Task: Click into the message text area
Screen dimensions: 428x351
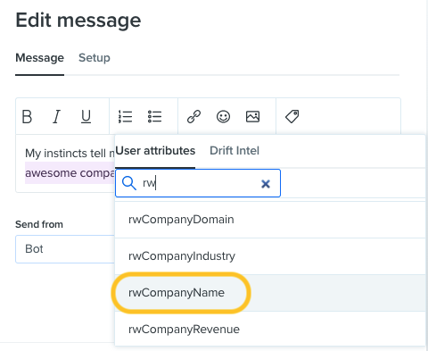Action: tap(65, 163)
